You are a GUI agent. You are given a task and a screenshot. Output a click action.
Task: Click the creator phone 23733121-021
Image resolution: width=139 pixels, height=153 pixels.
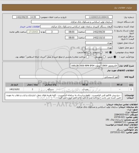pyautogui.click(x=118, y=132)
